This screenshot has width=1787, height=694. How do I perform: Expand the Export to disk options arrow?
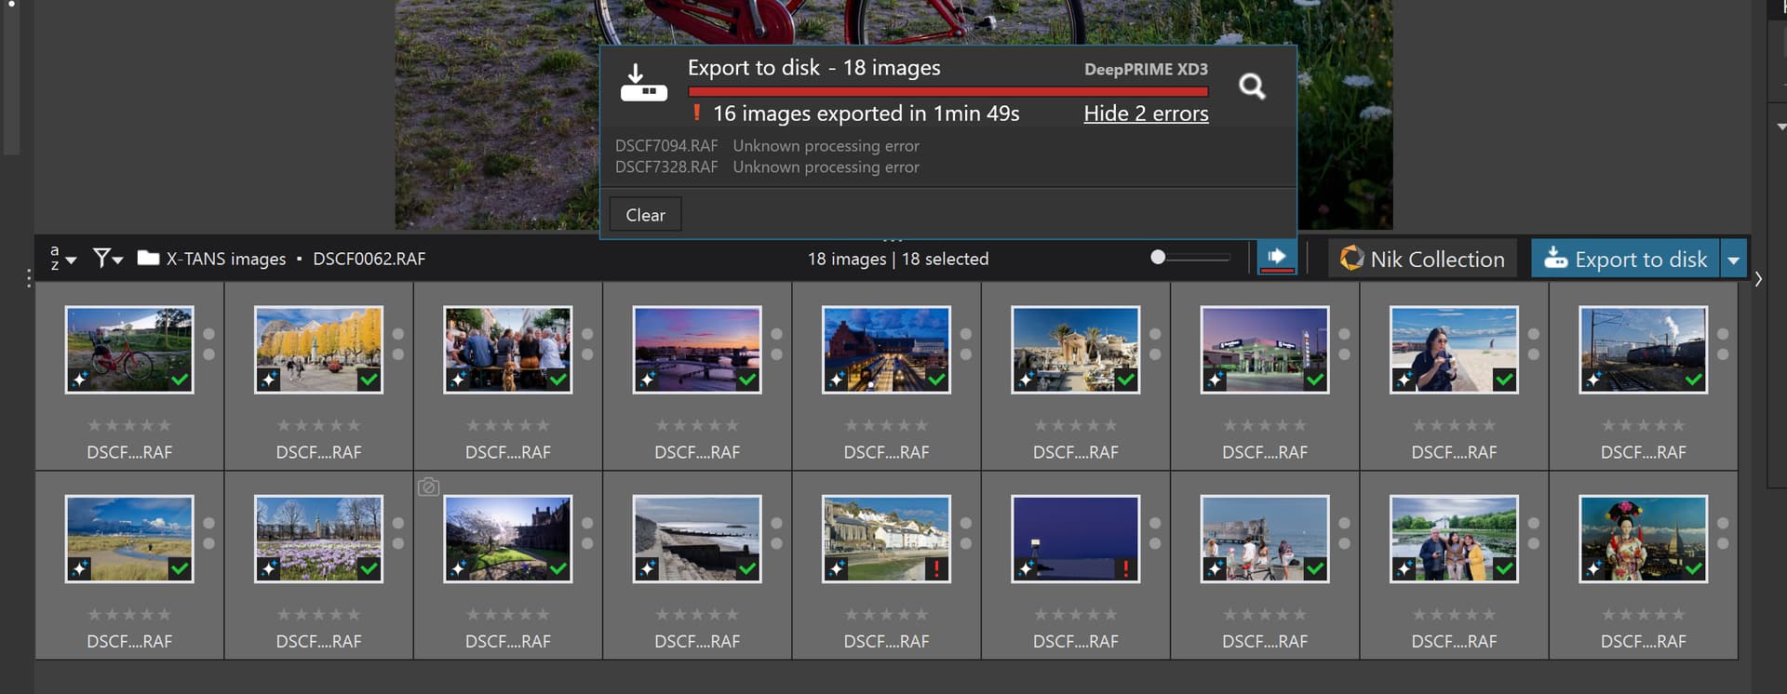1733,260
